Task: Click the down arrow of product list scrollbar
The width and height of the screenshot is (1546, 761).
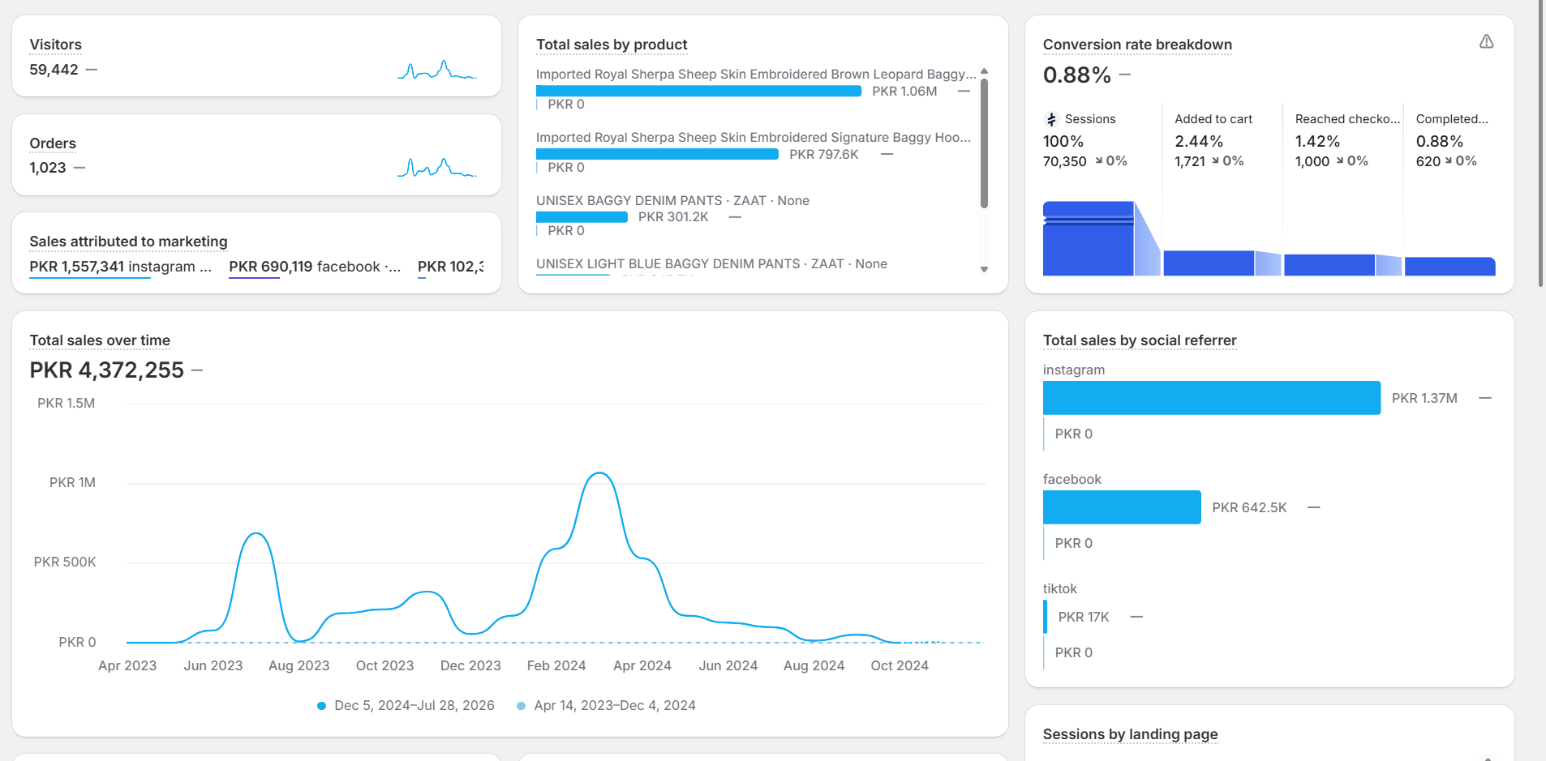Action: [x=984, y=269]
